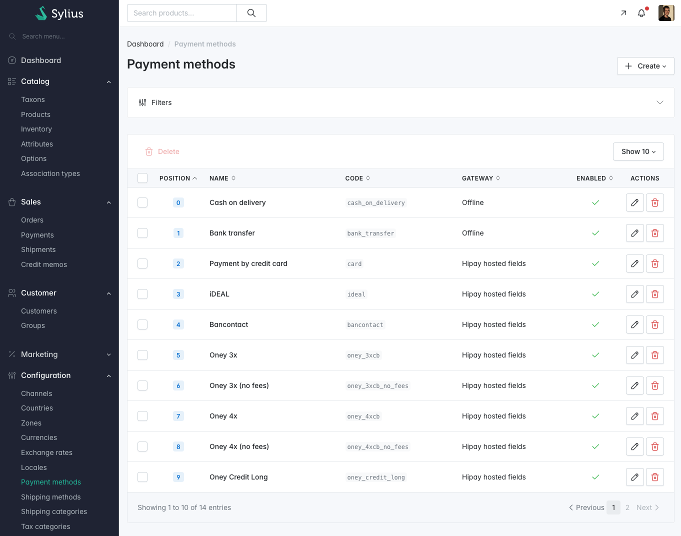
Task: Open Shipping methods in the sidebar
Action: tap(50, 497)
